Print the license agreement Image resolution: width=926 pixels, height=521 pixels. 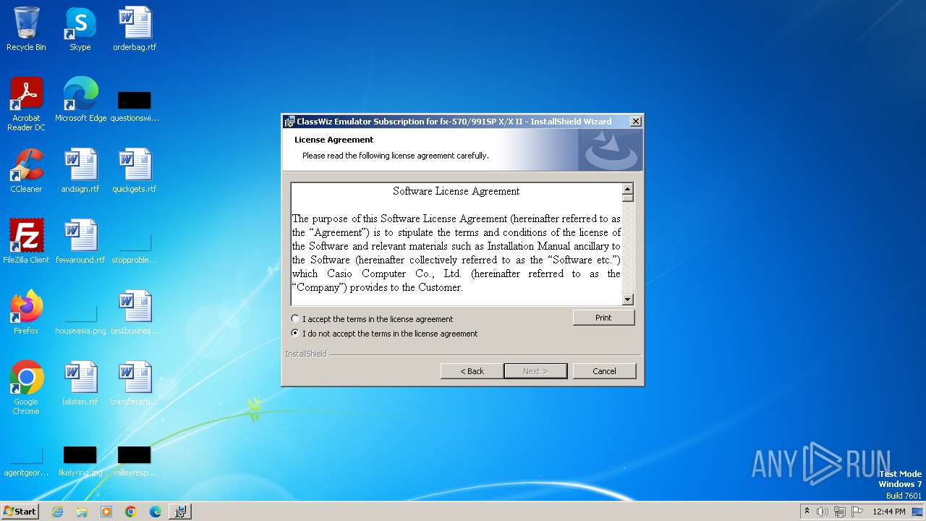pos(603,318)
